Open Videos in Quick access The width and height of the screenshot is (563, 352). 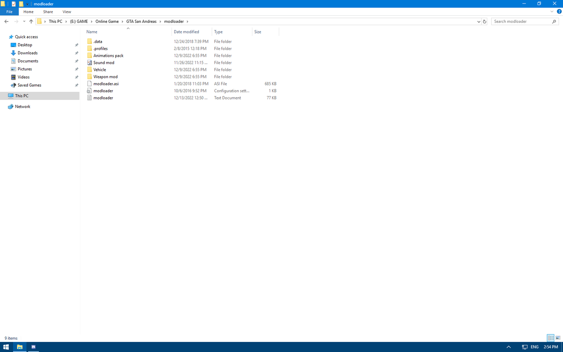click(x=24, y=77)
